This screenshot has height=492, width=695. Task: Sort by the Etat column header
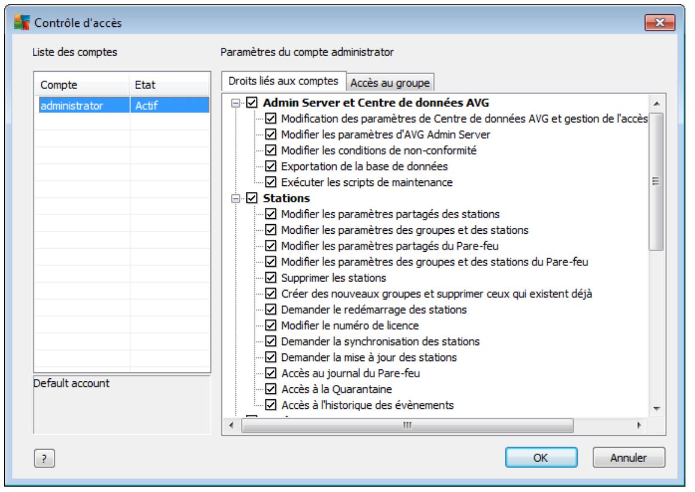[x=170, y=84]
